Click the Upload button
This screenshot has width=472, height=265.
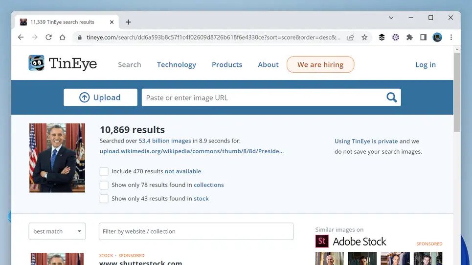pos(100,97)
